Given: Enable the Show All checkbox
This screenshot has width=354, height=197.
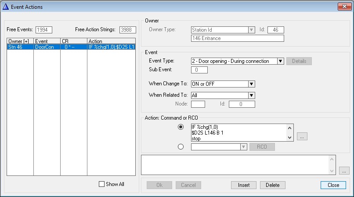Looking at the screenshot, I should click(102, 184).
